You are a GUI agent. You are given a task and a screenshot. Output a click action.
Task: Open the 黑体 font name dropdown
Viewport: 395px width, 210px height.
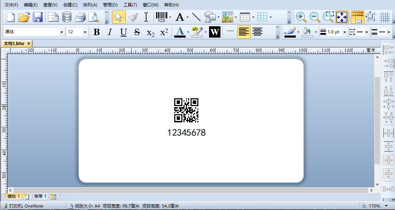(x=62, y=32)
